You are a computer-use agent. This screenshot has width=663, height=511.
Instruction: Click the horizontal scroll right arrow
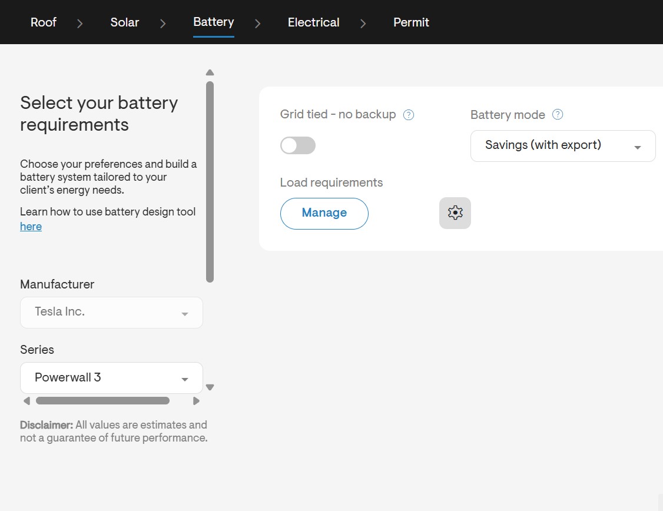pos(195,401)
